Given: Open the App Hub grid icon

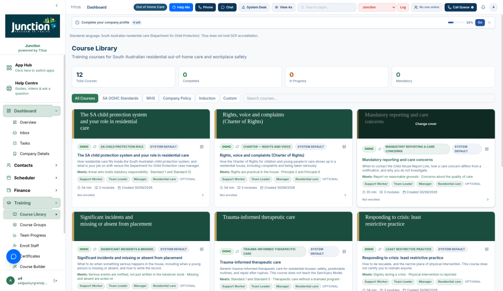Looking at the screenshot, I should pos(9,68).
